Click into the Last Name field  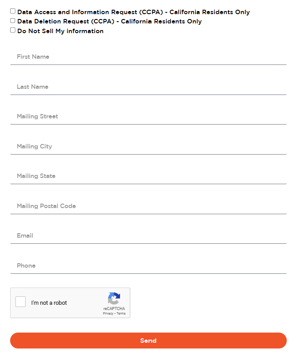pos(148,87)
